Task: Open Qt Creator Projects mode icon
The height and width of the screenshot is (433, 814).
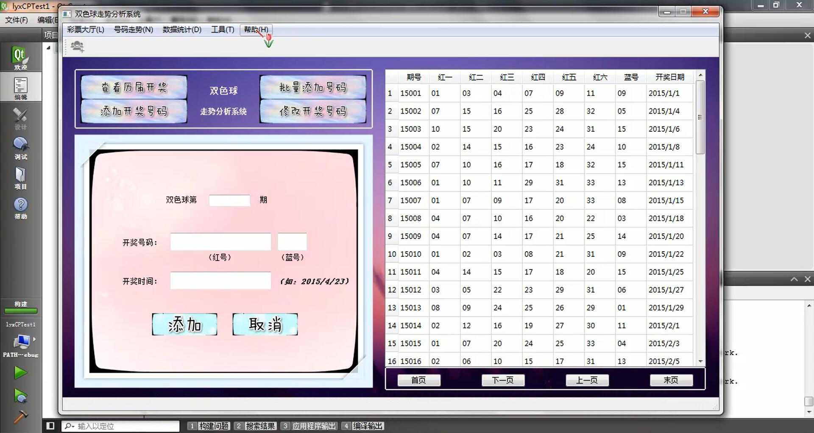Action: tap(20, 178)
